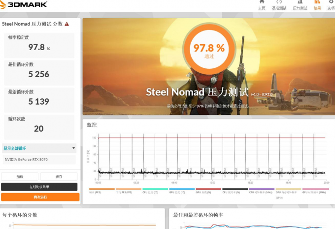This screenshot has height=229, width=335.
Task: Click the 最佳循环分数 5 256 value
Action: pyautogui.click(x=38, y=74)
